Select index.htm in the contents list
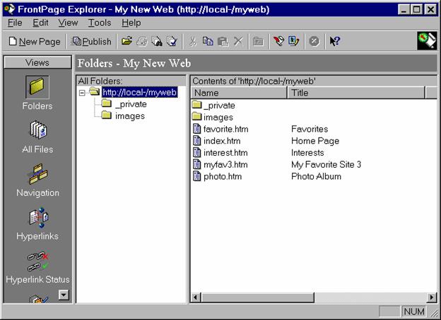This screenshot has height=320, width=441. tap(221, 141)
